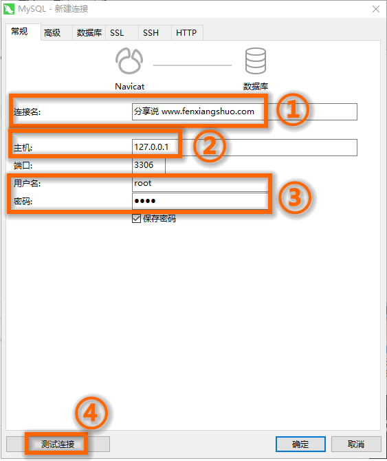387x461 pixels.
Task: Click the 主机 field showing 127.0.0.1
Action: (x=245, y=147)
